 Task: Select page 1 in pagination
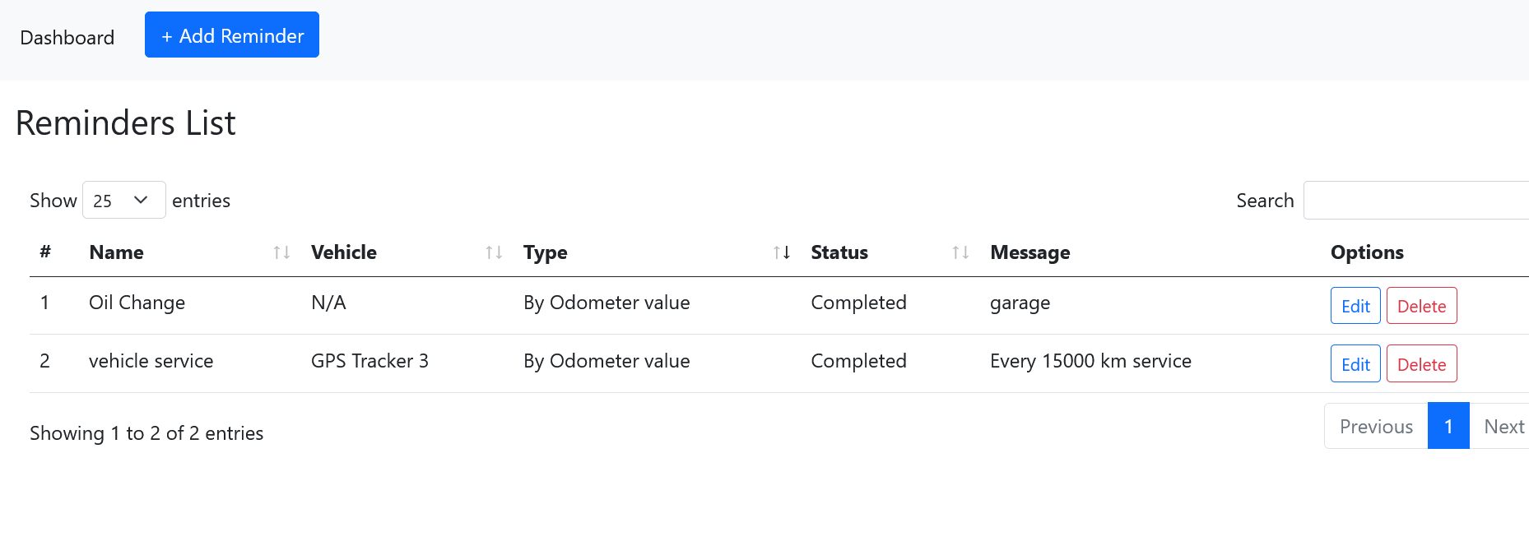(1448, 426)
